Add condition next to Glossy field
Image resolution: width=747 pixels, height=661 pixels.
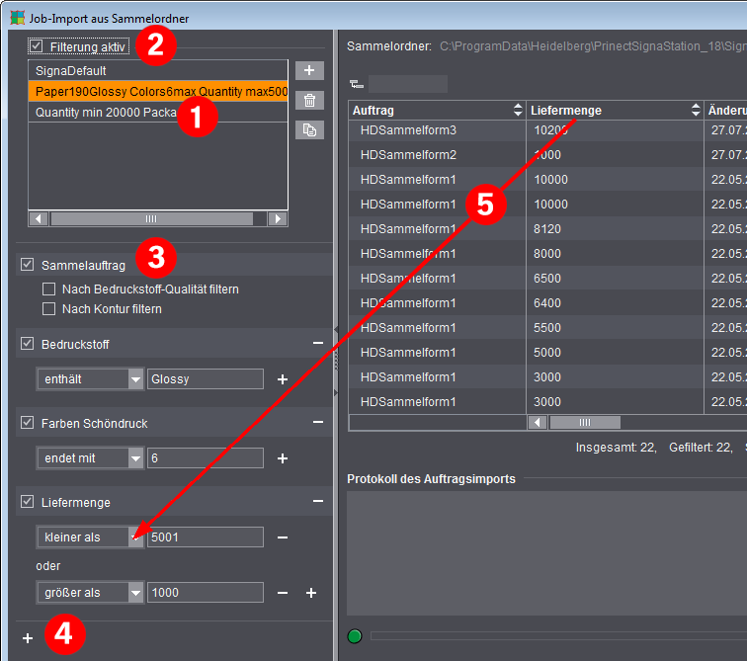[x=283, y=379]
